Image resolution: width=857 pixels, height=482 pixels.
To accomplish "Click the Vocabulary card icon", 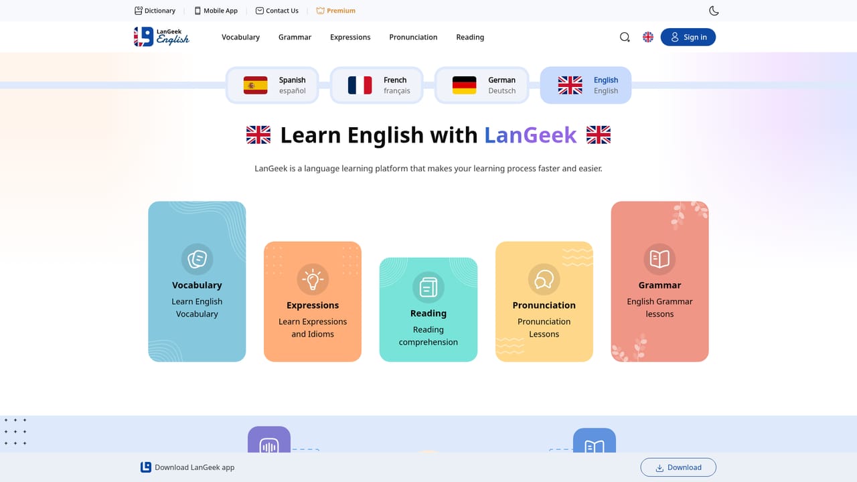I will click(x=197, y=259).
